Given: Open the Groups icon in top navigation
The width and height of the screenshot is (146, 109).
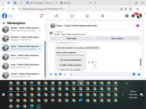Looking at the screenshot, I should tap(102, 16).
